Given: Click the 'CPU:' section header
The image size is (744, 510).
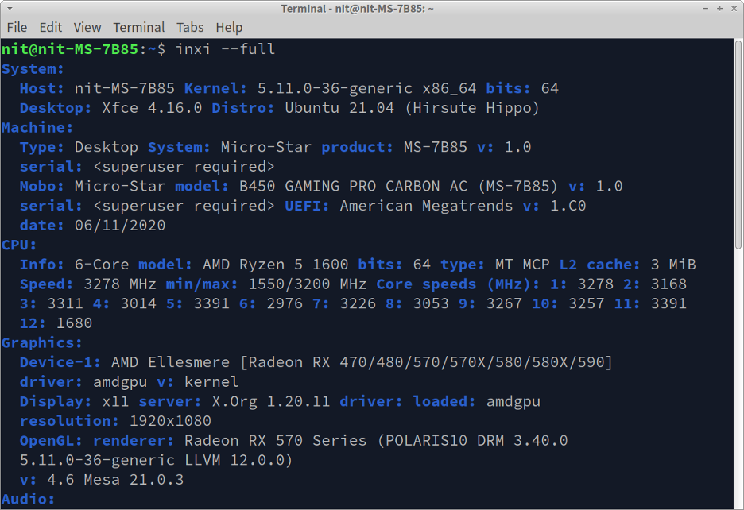Looking at the screenshot, I should tap(19, 245).
